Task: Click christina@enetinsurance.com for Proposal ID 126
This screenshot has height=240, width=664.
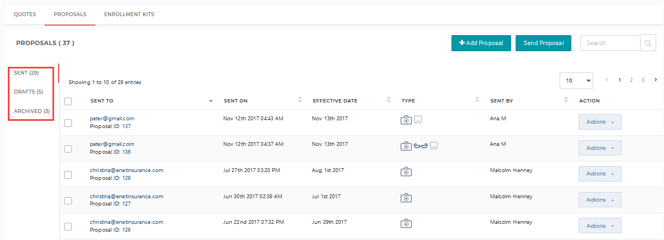Action: coord(127,222)
